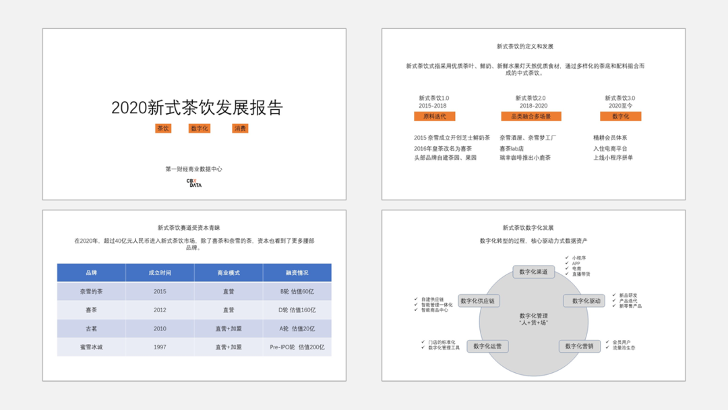Select the line 奈雪酒屋、奈雪梦工厂

click(x=527, y=138)
